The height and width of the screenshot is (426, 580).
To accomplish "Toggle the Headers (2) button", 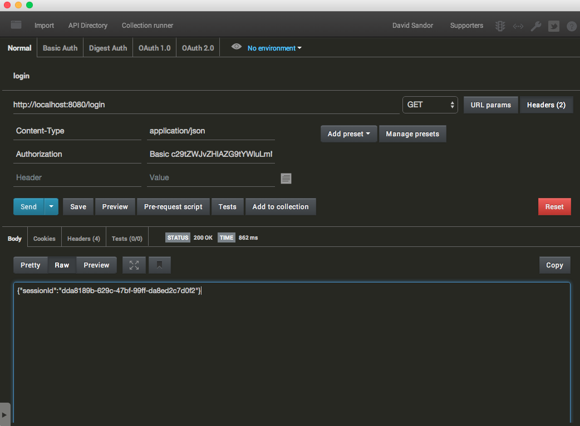I will (x=546, y=105).
